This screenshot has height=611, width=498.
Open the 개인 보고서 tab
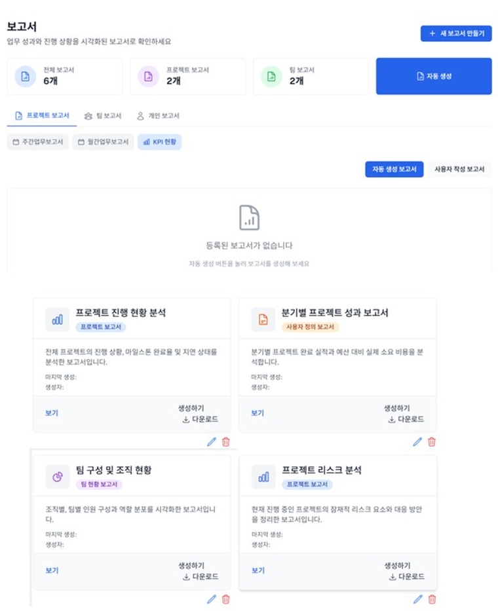tap(157, 116)
